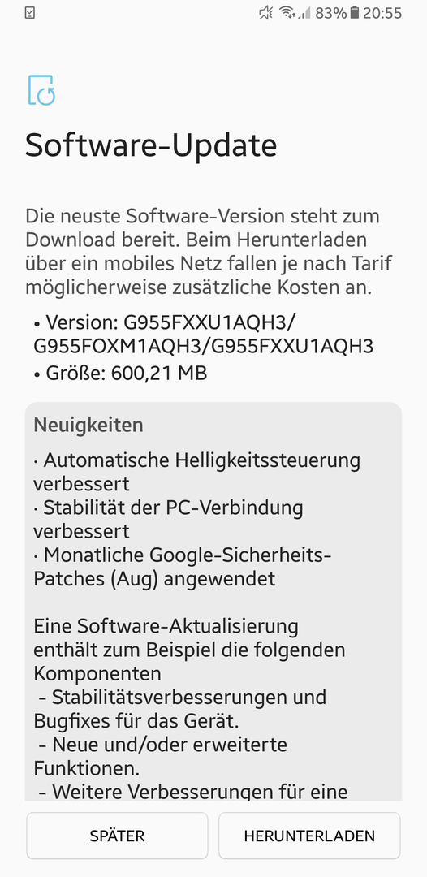
Task: Tap the HERUNTERLADEN button
Action: coord(309,836)
